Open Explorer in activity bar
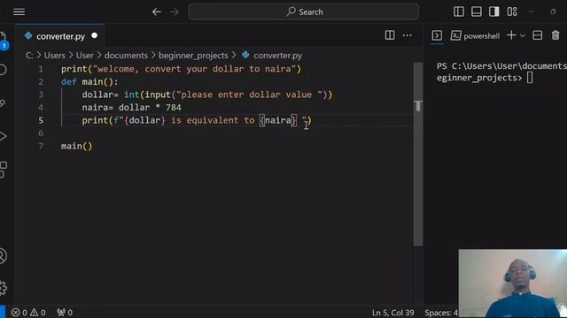Screen dimensions: 567x318 [x=3, y=41]
